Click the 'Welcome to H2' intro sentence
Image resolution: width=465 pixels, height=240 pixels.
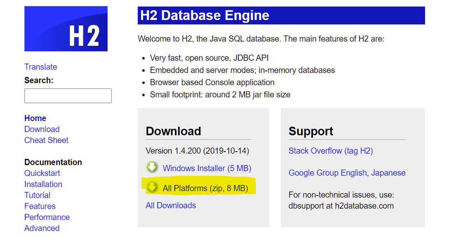pos(261,39)
